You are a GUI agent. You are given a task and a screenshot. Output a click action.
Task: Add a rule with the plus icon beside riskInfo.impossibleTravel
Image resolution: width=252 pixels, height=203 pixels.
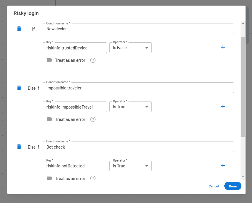point(223,107)
